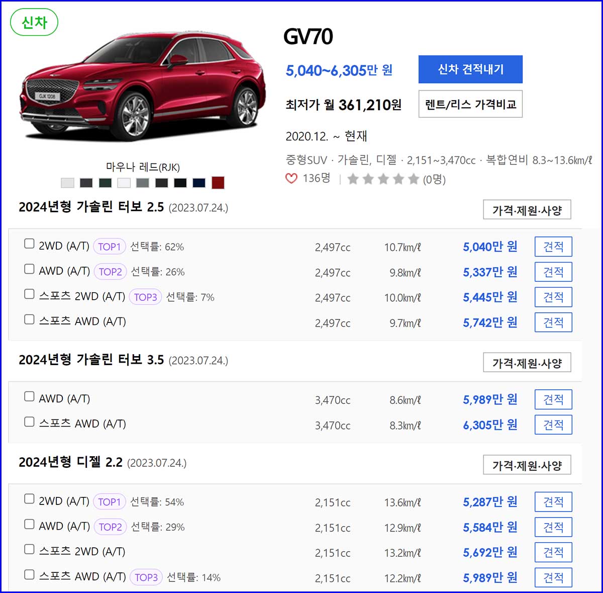The height and width of the screenshot is (593, 603).
Task: Click 견적 next to the 5,040만 원 trim
Action: coord(553,246)
